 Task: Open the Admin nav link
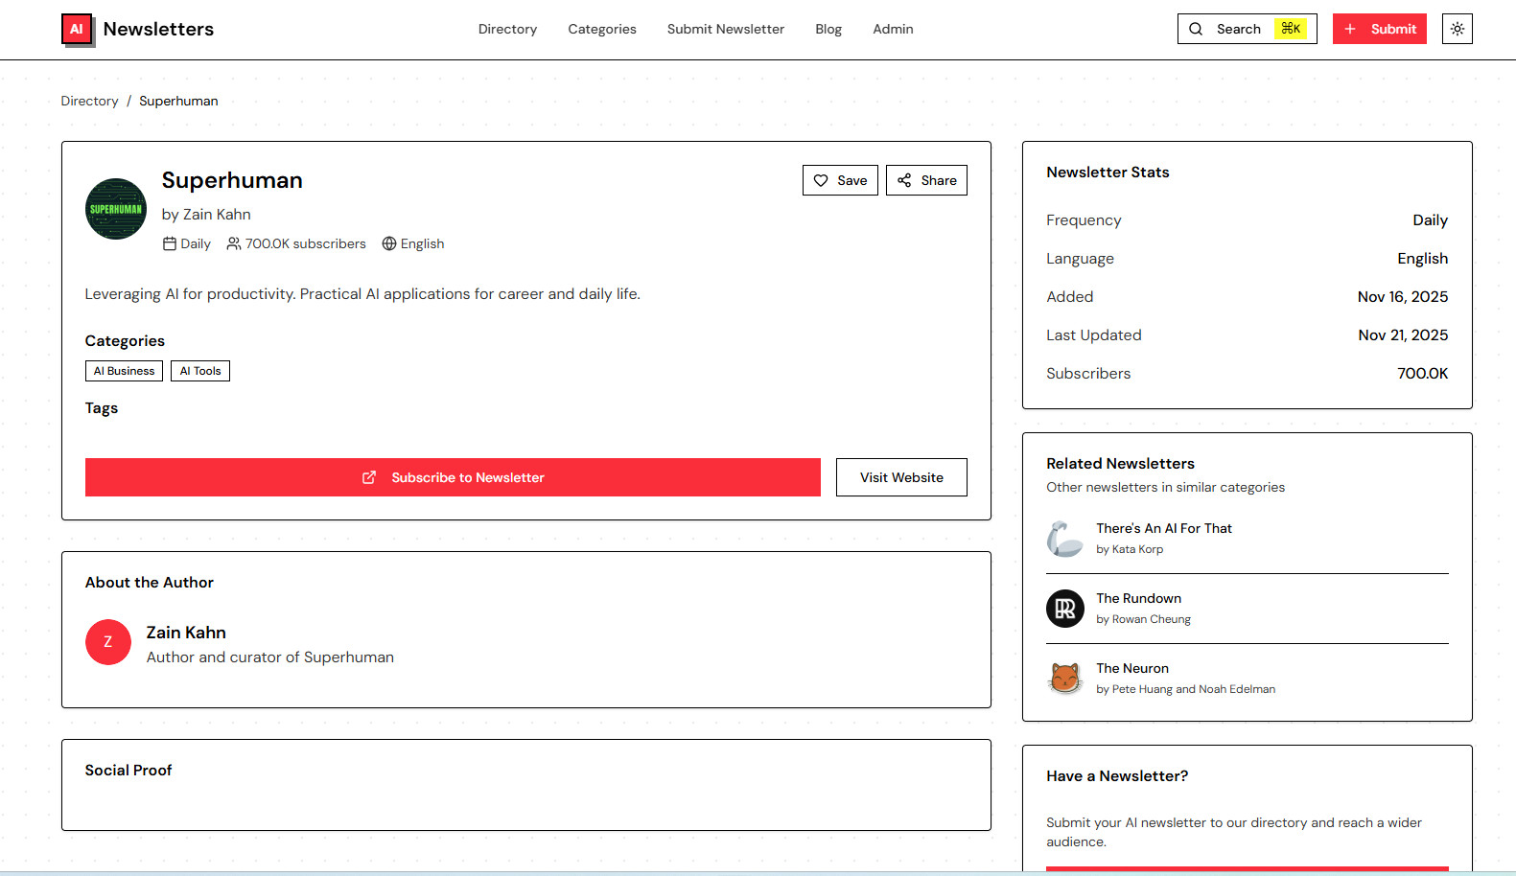(893, 29)
